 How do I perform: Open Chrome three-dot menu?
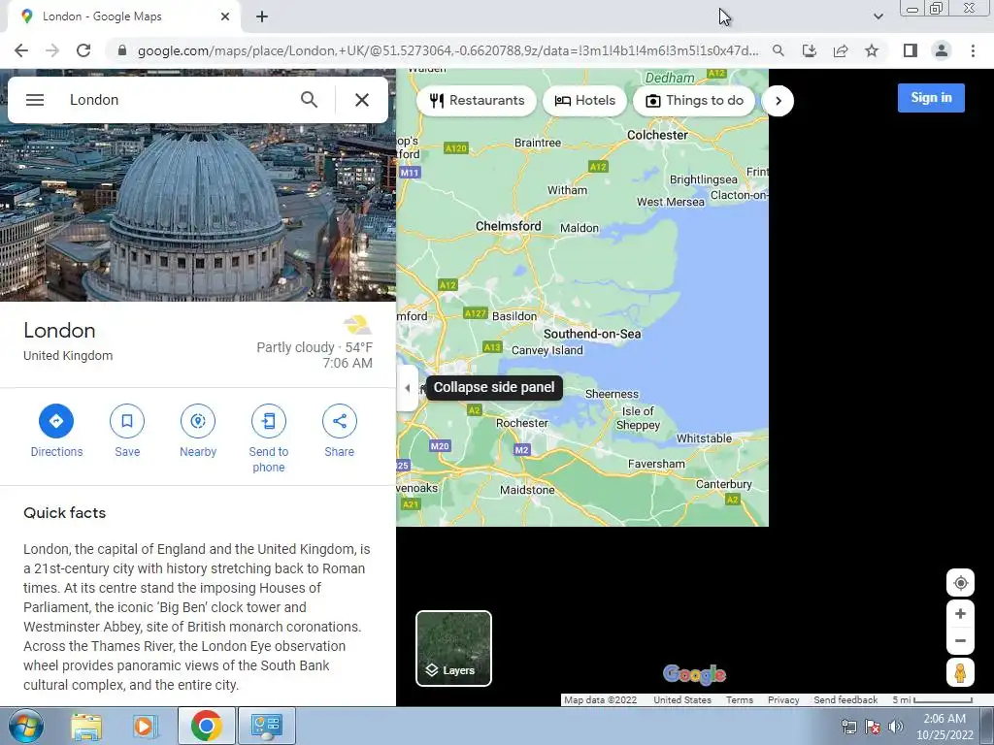(973, 50)
